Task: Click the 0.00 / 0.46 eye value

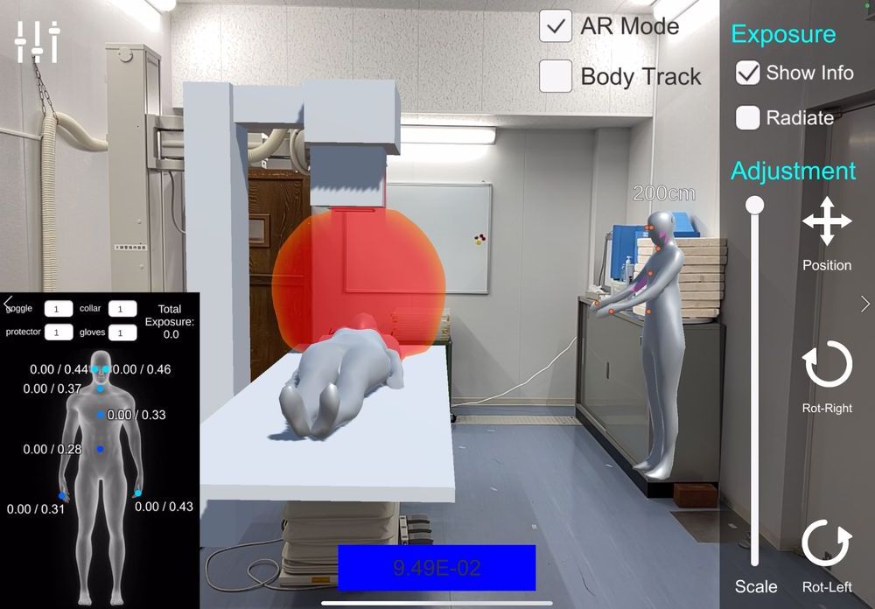Action: point(142,369)
